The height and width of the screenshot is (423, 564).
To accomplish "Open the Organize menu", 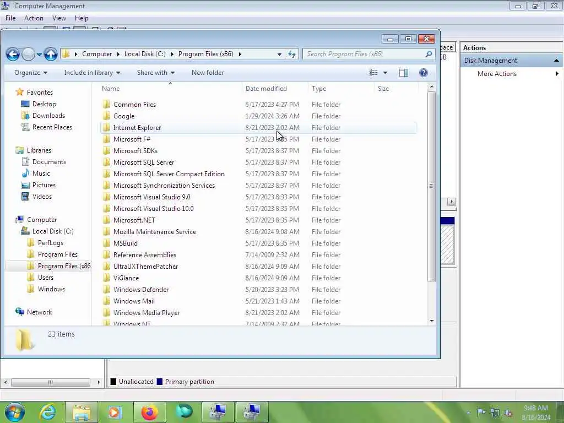I will pos(31,73).
